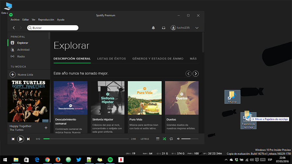Screen dimensions: 292x164
Task: Open the Ayuda menu
Action: [x=61, y=19]
